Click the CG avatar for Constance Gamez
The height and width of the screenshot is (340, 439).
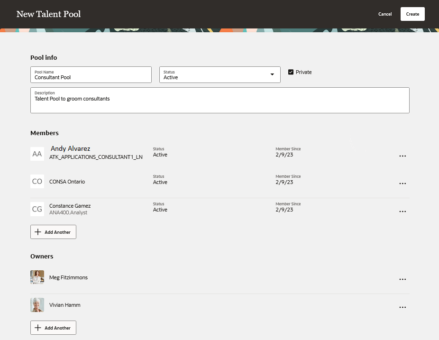[37, 209]
